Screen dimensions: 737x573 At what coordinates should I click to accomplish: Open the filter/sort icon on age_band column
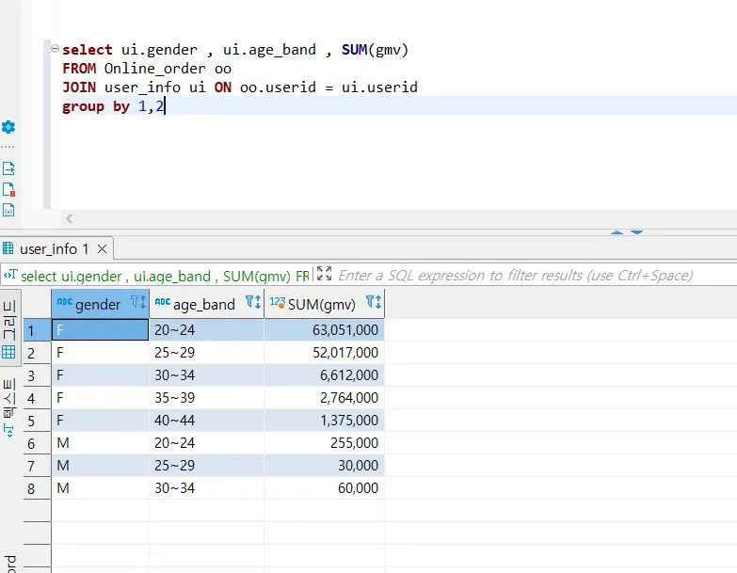(253, 302)
